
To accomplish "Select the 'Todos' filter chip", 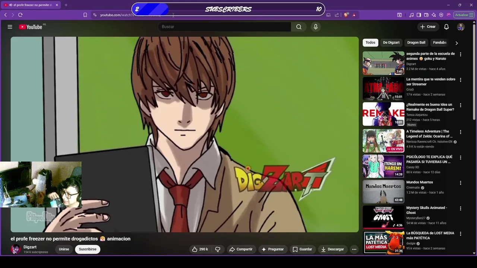I will click(x=370, y=42).
